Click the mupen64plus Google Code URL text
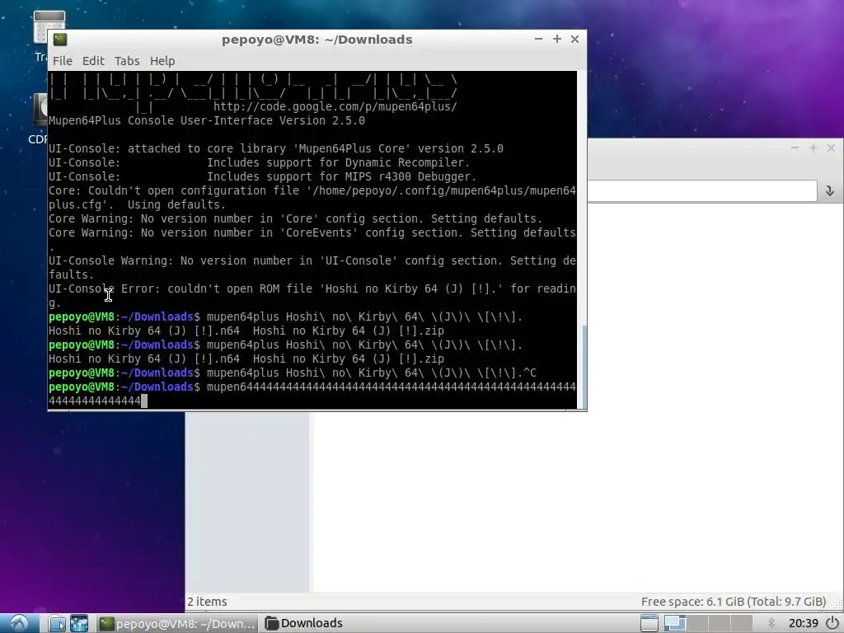Screen dimensions: 844x633 pos(335,106)
